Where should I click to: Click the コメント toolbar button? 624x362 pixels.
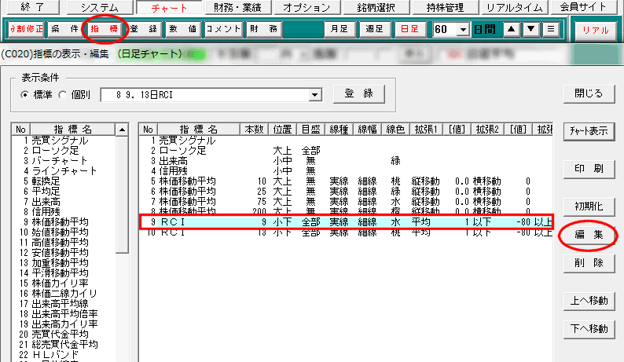[x=222, y=28]
